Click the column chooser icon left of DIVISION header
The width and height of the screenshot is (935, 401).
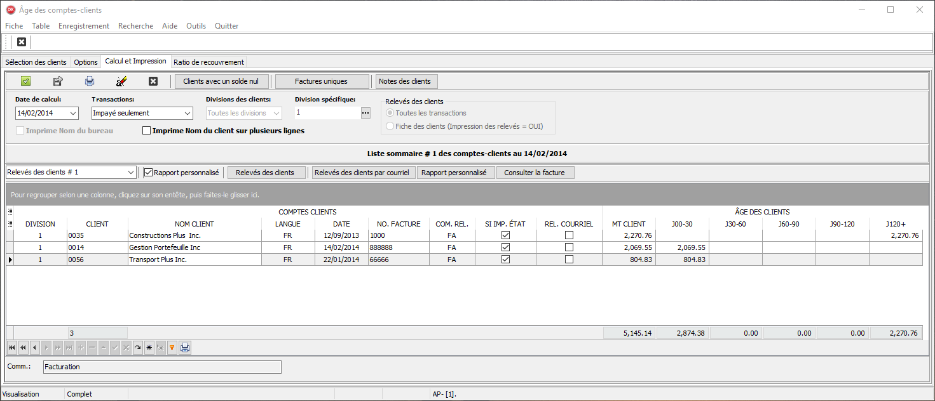(10, 224)
